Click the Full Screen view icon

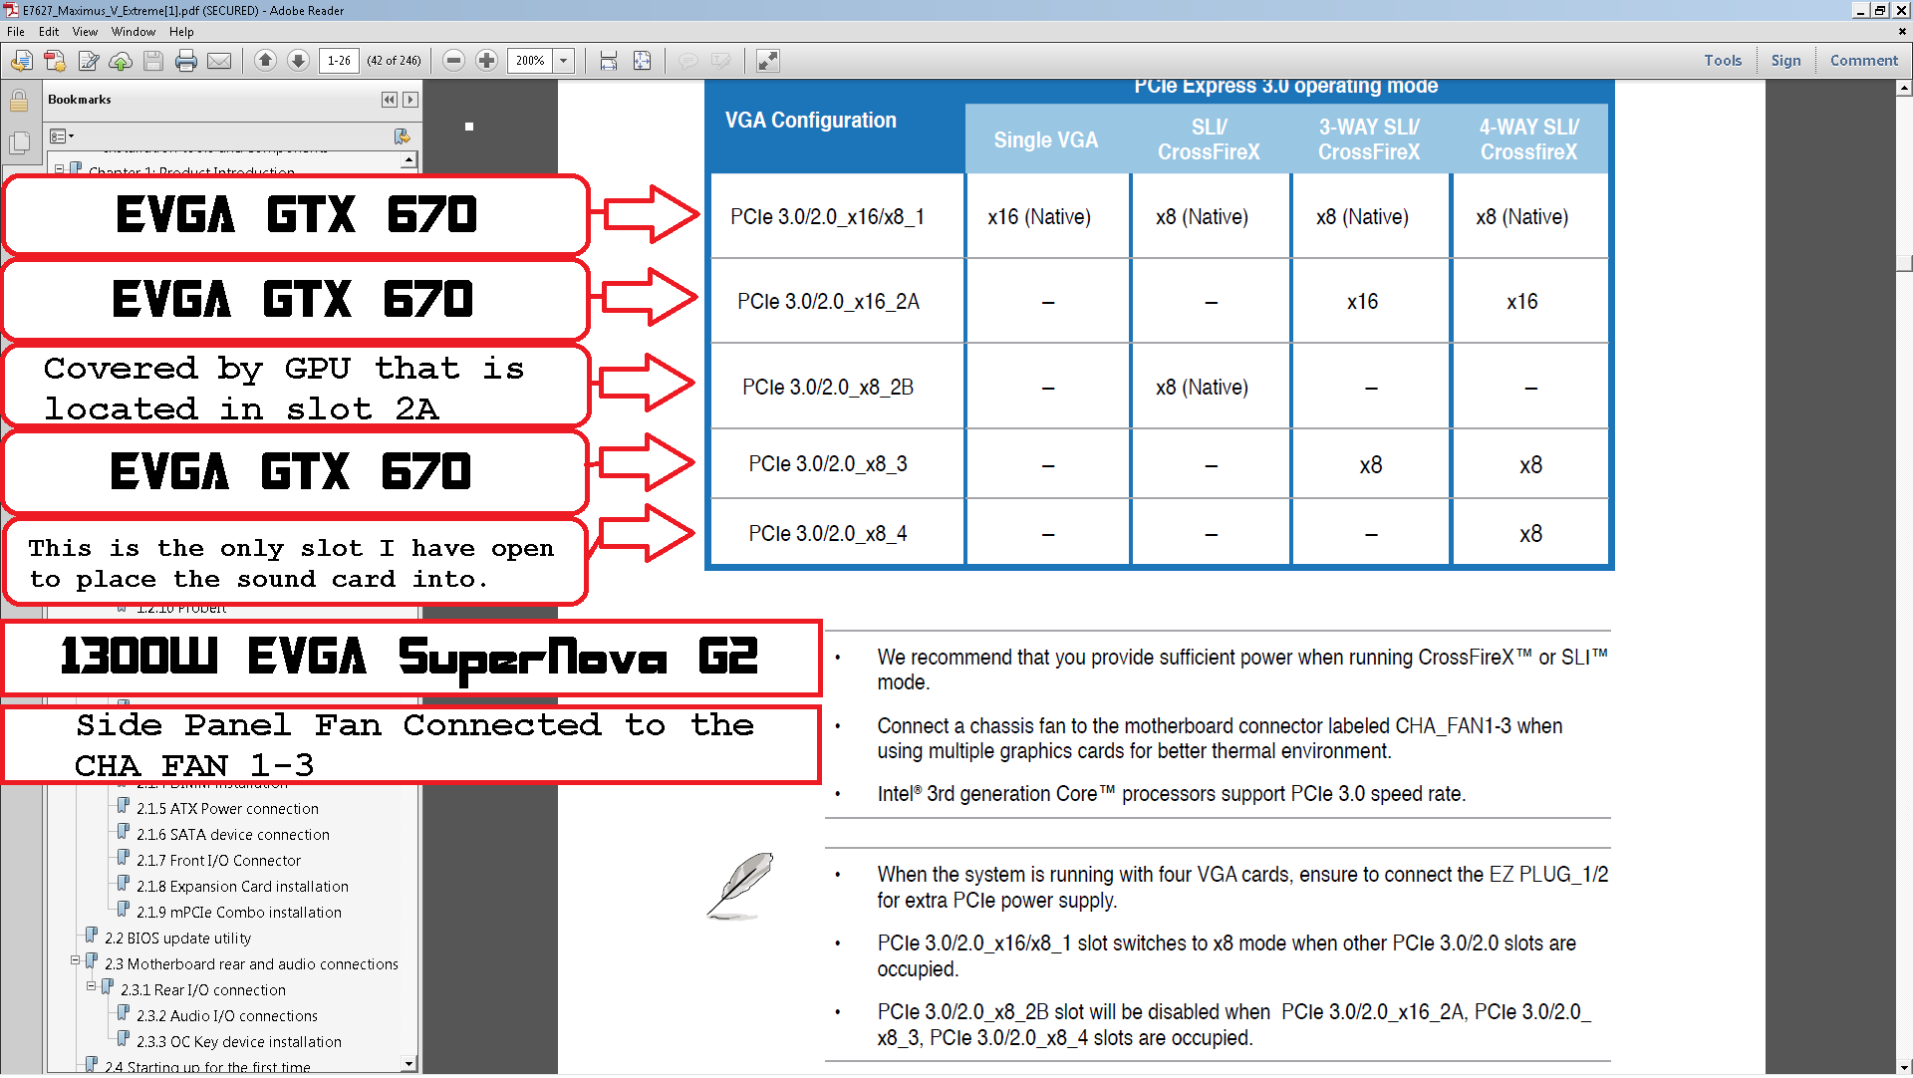click(771, 62)
